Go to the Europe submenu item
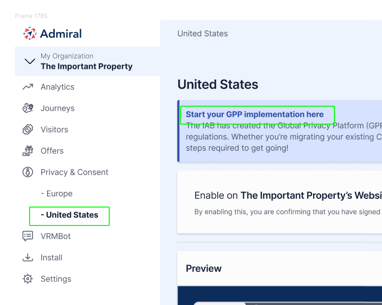 56,193
